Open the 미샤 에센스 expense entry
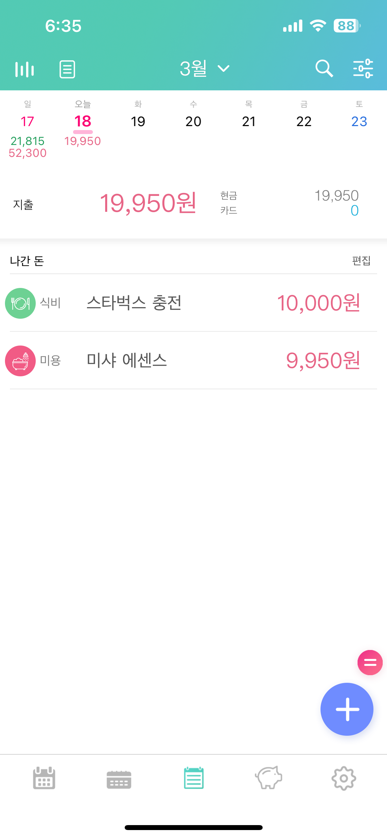Image resolution: width=387 pixels, height=838 pixels. coord(193,360)
